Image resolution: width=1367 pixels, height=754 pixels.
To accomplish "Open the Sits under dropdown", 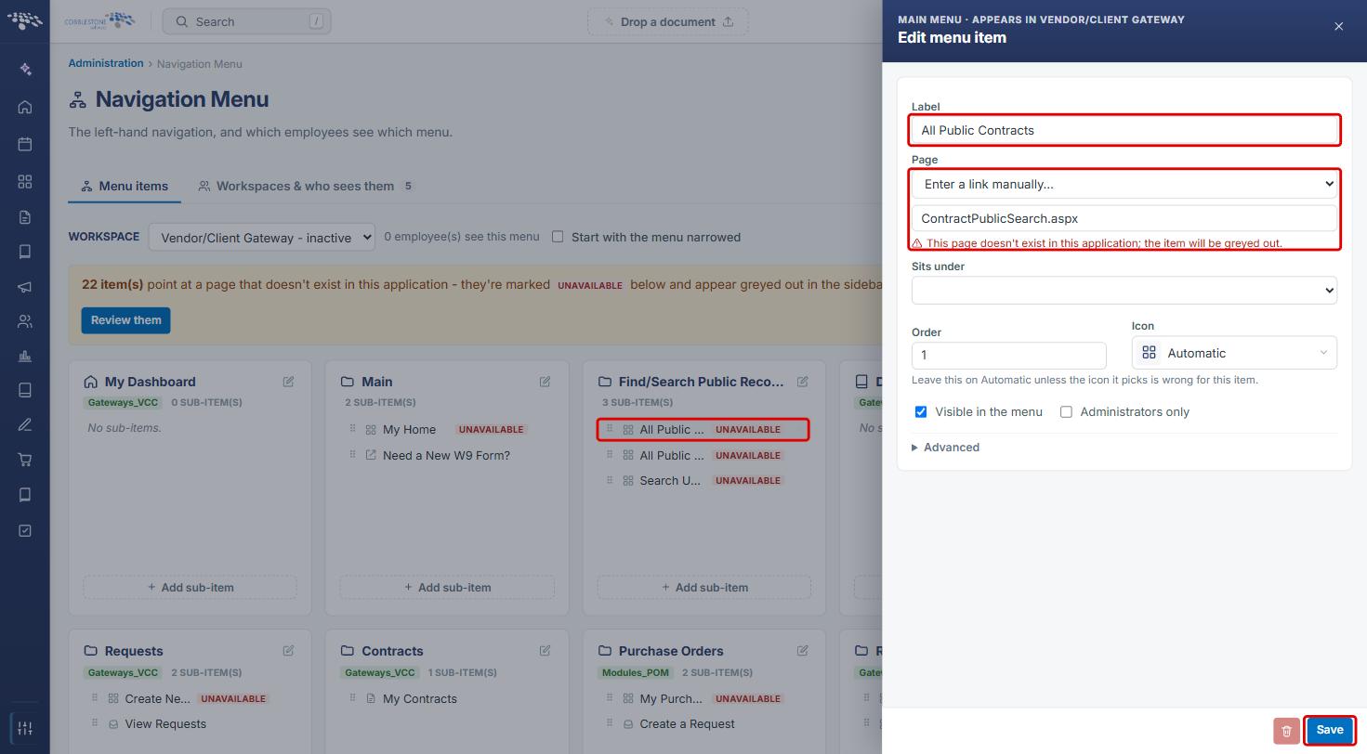I will click(x=1124, y=290).
